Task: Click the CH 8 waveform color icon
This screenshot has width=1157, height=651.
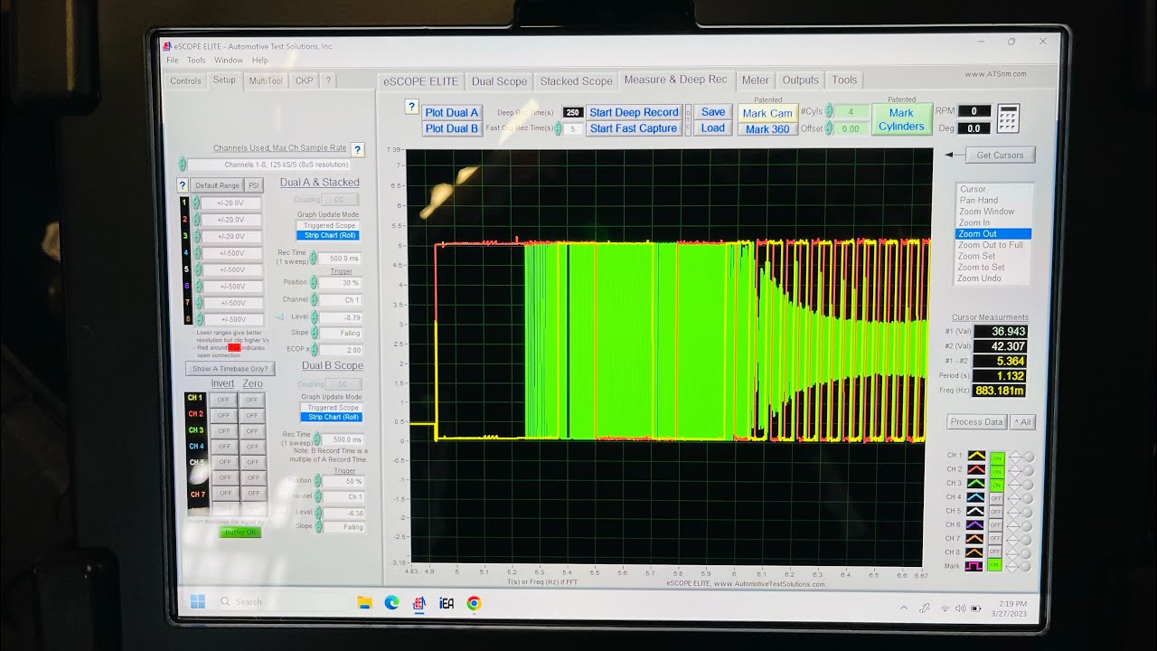Action: [x=974, y=552]
